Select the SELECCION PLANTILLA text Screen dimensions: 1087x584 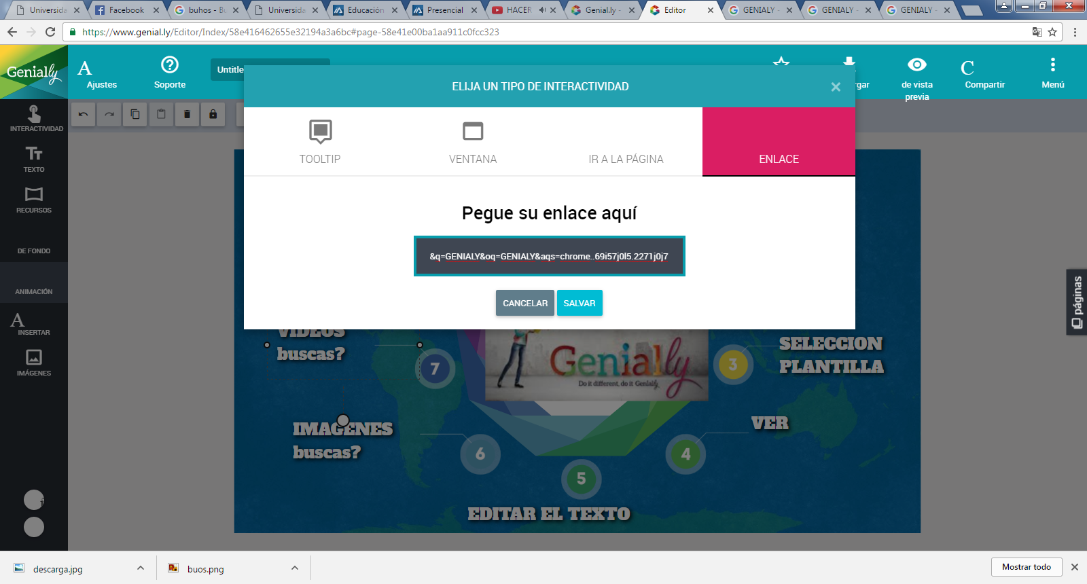831,354
